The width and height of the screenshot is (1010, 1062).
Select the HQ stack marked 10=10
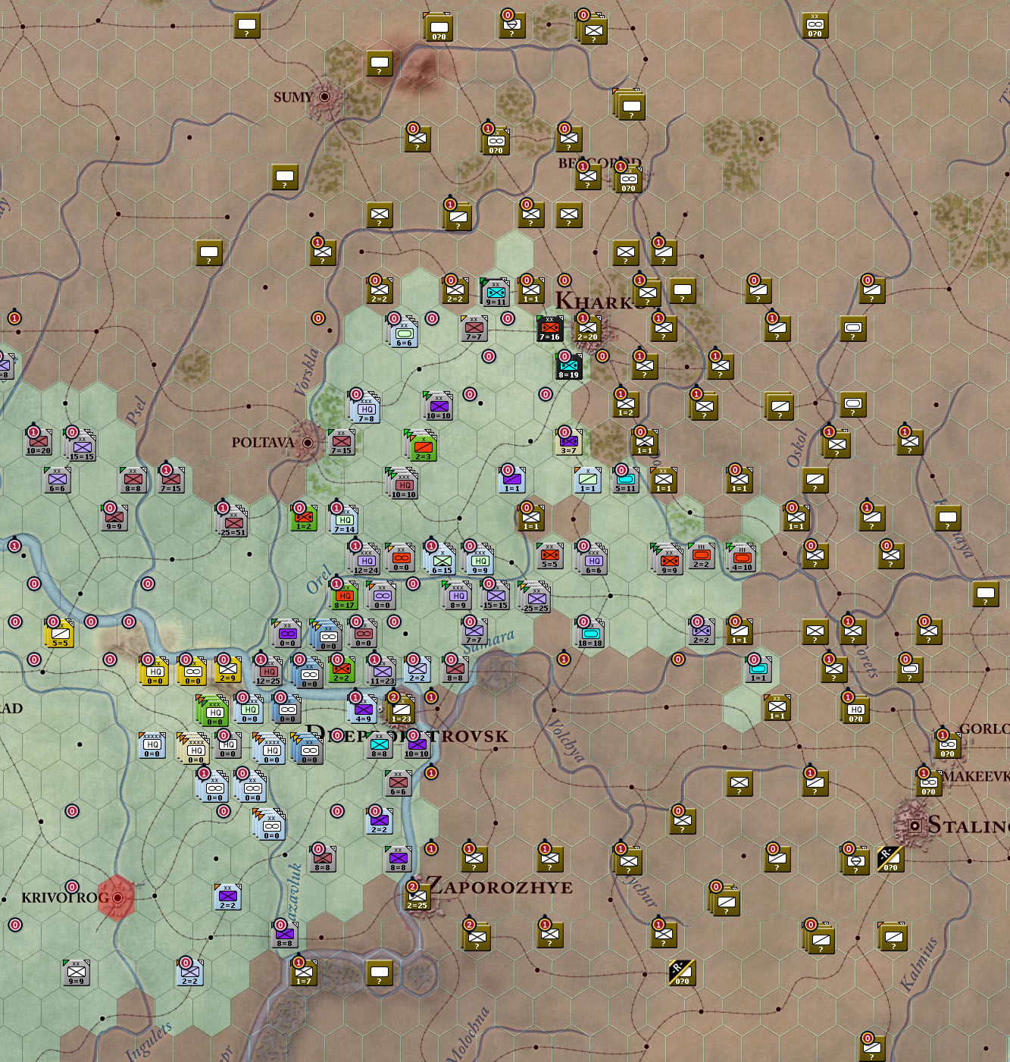tap(403, 484)
